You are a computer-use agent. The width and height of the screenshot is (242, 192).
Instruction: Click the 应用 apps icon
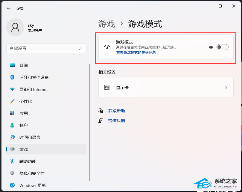pyautogui.click(x=12, y=113)
